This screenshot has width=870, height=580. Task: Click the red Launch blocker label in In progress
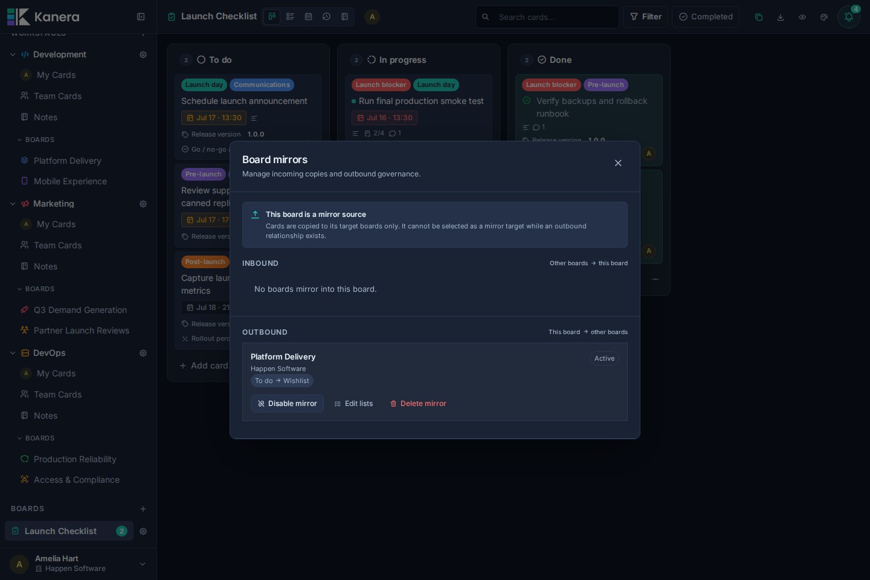(x=381, y=85)
